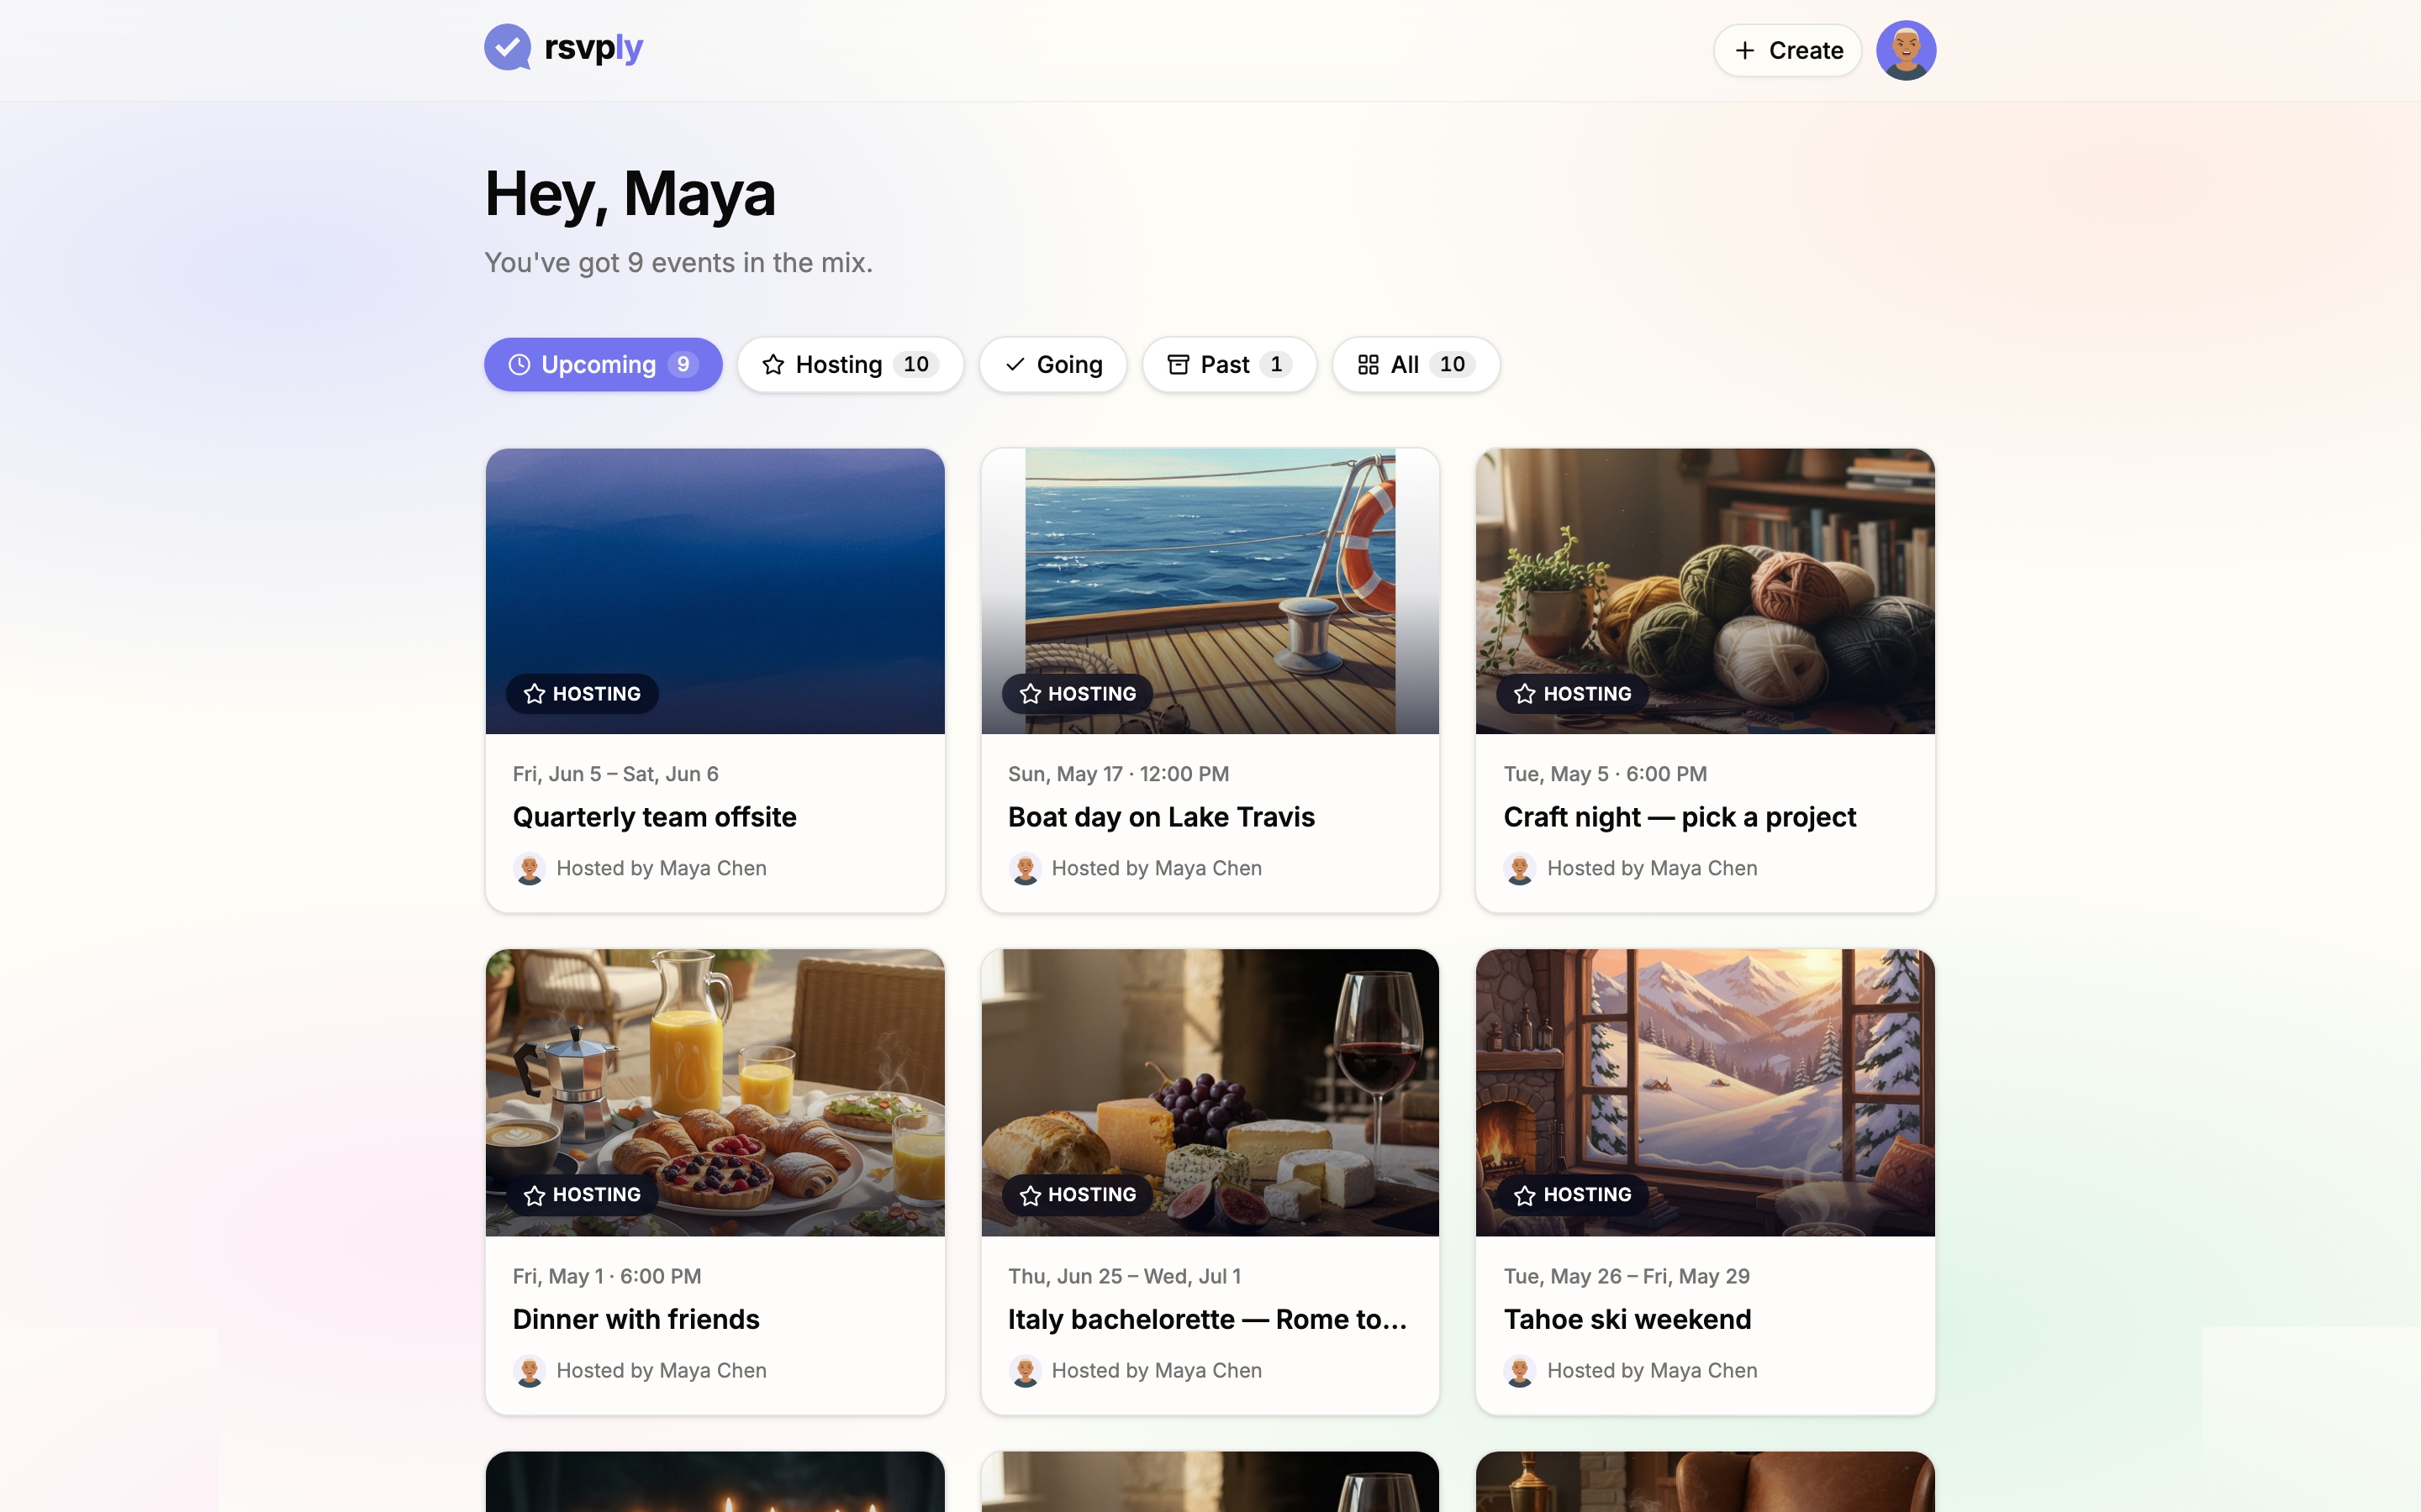Click Hosting badge on Boat day card

pos(1078,693)
